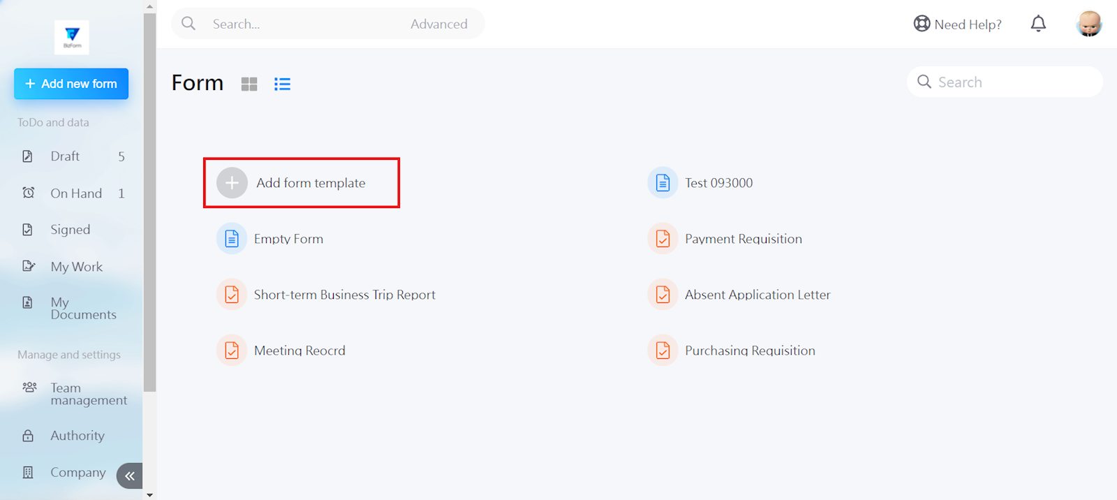Click the BizForm logo

(x=72, y=36)
